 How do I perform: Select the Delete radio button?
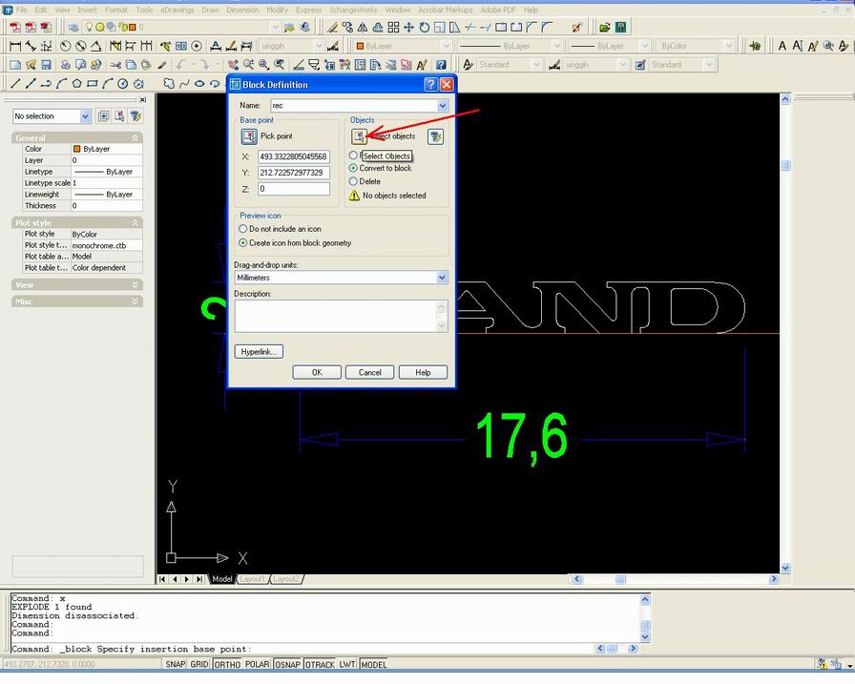pyautogui.click(x=353, y=181)
